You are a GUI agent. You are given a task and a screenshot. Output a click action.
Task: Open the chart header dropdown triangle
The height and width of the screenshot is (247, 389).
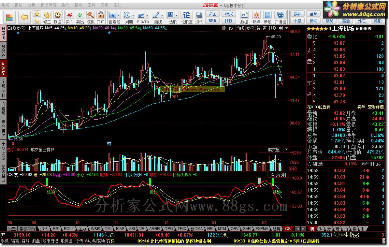(287, 28)
